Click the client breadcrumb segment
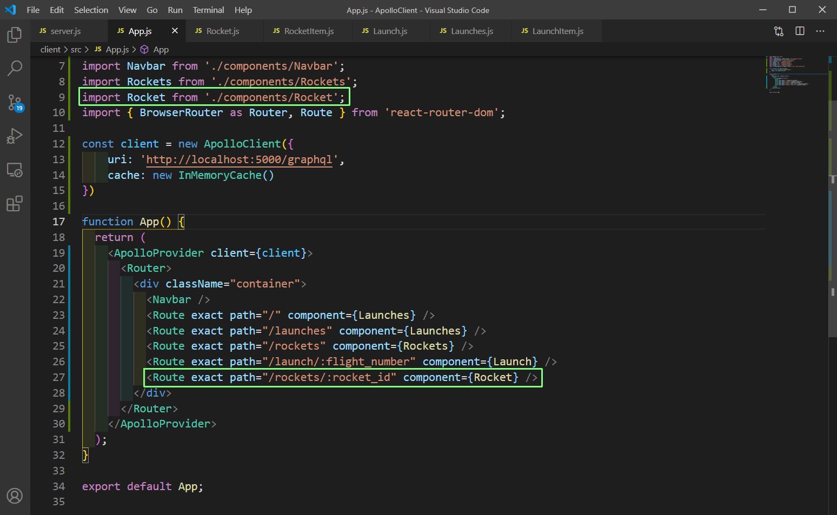Image resolution: width=837 pixels, height=515 pixels. click(x=50, y=49)
